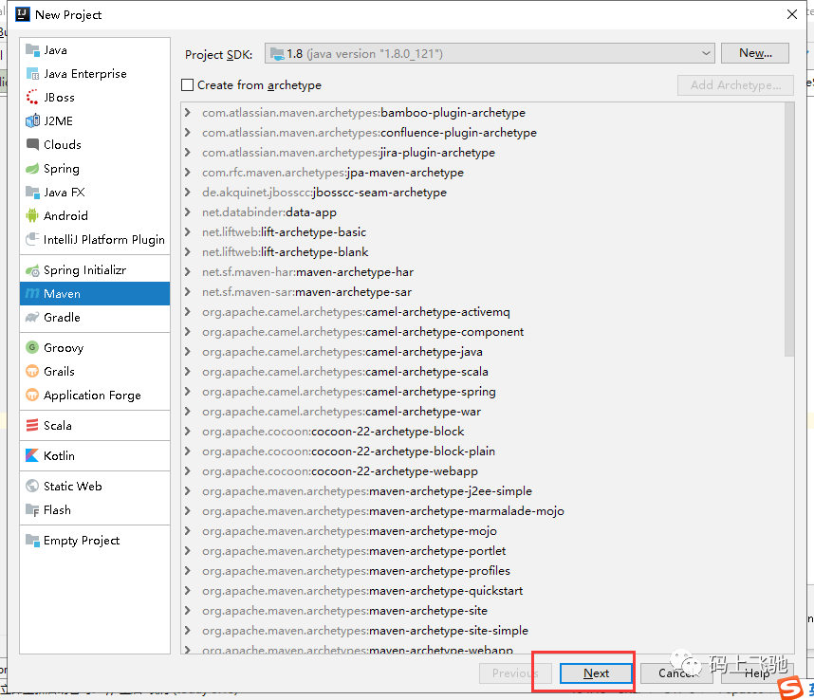This screenshot has height=700, width=814.
Task: Click the archetype list vertical scrollbar
Action: click(x=789, y=230)
